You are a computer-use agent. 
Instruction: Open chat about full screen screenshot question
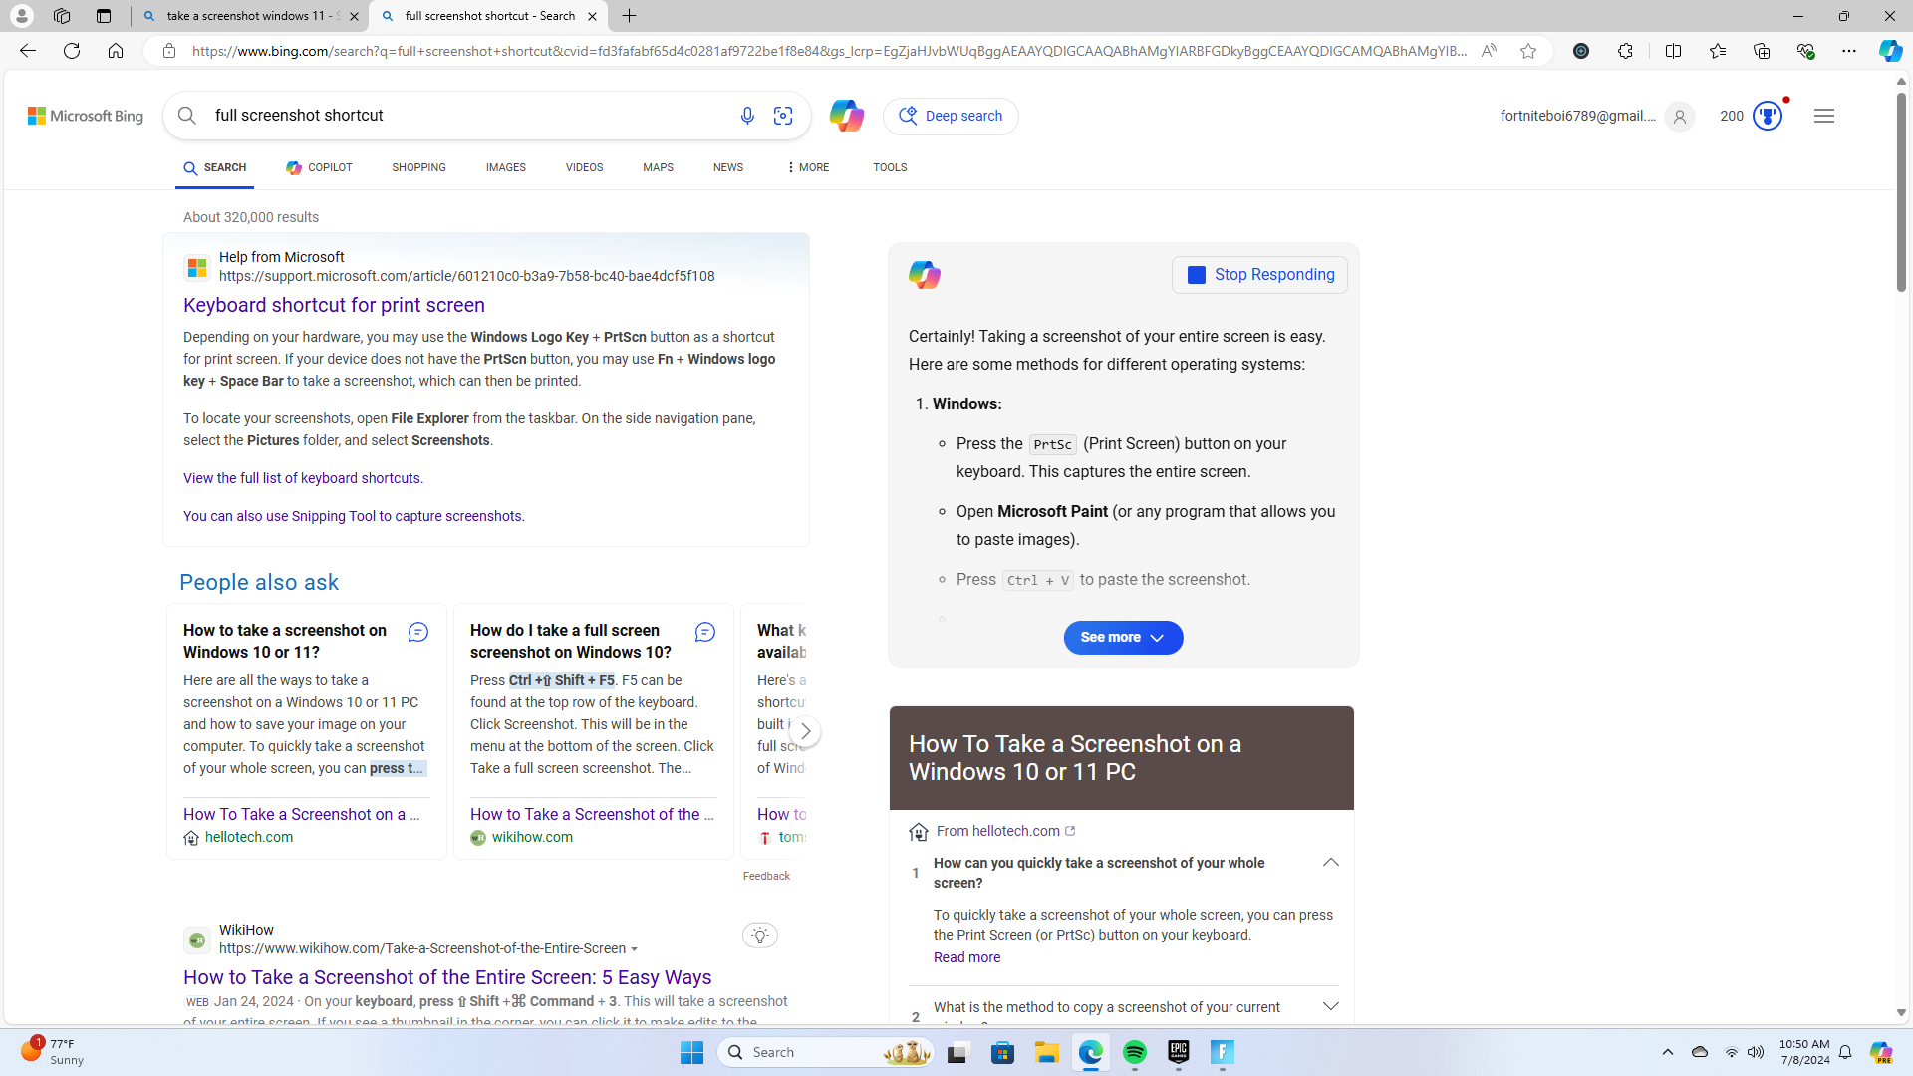pos(705,632)
